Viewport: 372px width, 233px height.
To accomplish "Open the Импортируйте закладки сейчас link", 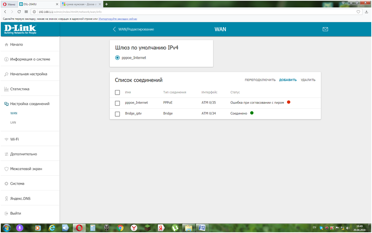I will [x=118, y=19].
